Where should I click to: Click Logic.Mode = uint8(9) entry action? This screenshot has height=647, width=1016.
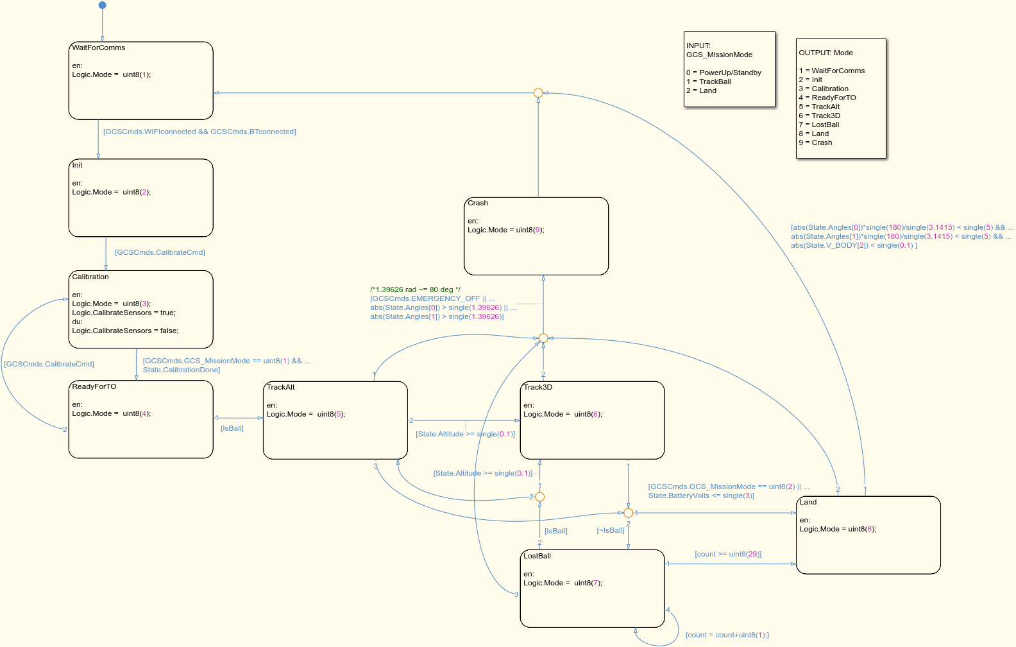pos(506,230)
